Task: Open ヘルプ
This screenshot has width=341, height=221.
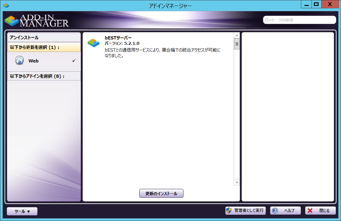Action: coord(286,211)
